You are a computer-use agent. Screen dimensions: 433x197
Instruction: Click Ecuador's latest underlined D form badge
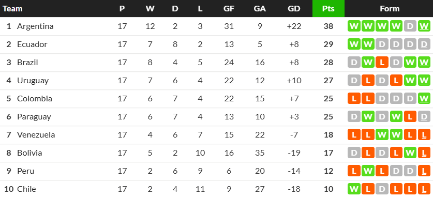[x=424, y=44]
